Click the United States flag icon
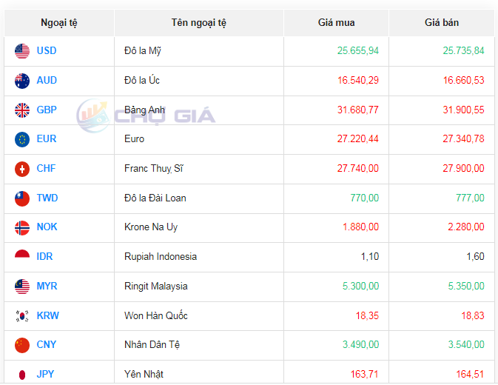Viewport: 498px width, 385px height. [x=22, y=51]
